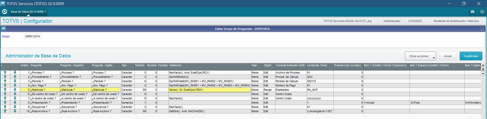Select the cell NaoVazio() .And. ExistCpo('RCJ')
Image resolution: width=487 pixels, height=119 pixels.
210,73
